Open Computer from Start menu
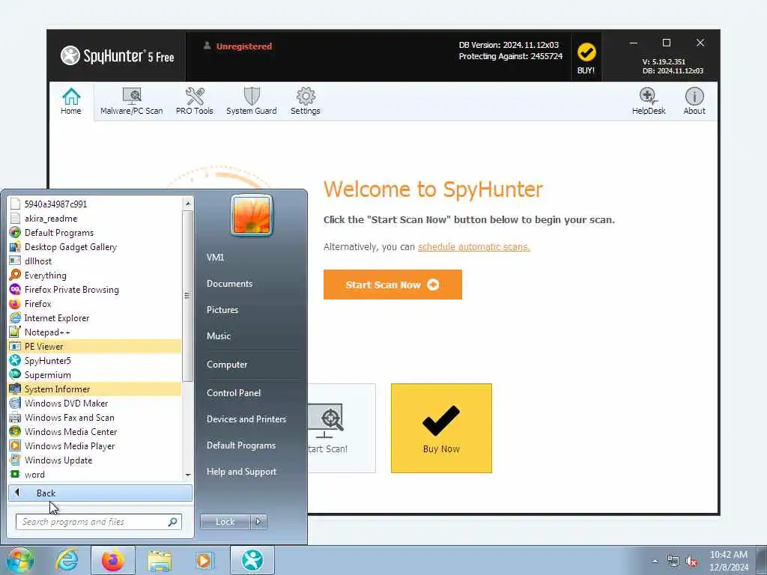Screen dimensions: 767x575 pyautogui.click(x=227, y=365)
